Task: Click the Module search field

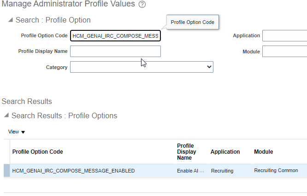Action: [x=284, y=52]
